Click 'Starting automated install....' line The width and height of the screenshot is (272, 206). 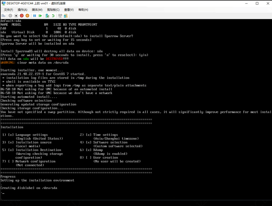(x=29, y=97)
